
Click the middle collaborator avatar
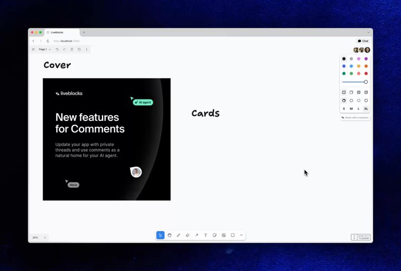[361, 50]
